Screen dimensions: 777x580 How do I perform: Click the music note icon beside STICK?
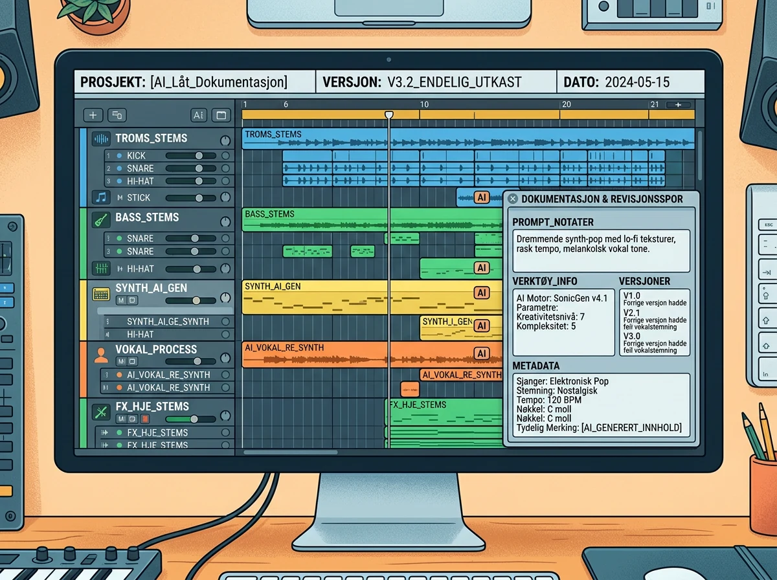(100, 197)
